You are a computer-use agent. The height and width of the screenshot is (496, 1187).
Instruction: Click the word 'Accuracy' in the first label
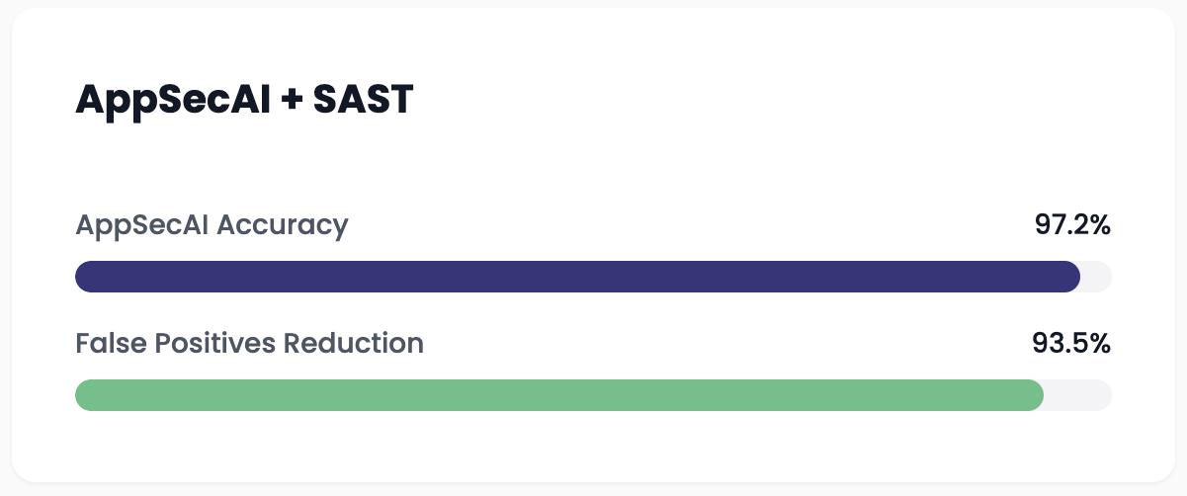pyautogui.click(x=282, y=226)
